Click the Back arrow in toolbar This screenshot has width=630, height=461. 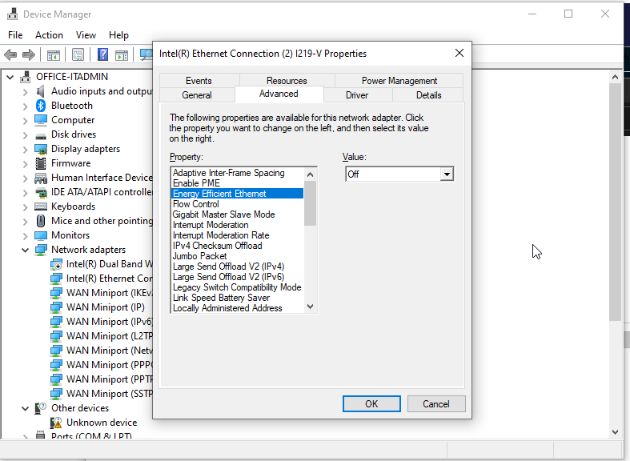10,55
